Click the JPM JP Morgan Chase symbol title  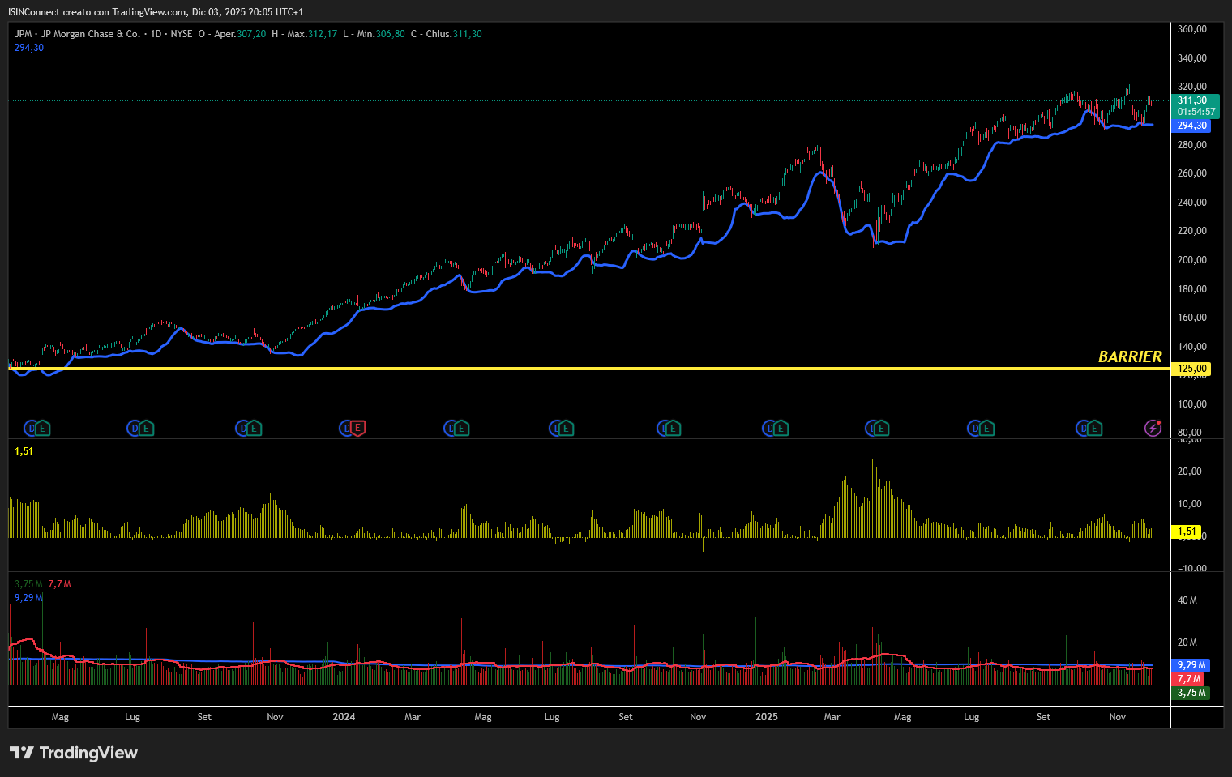coord(77,34)
